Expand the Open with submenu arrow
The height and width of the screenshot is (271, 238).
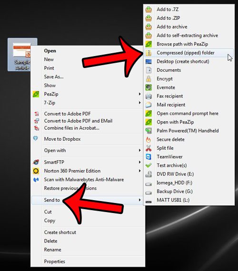point(139,150)
